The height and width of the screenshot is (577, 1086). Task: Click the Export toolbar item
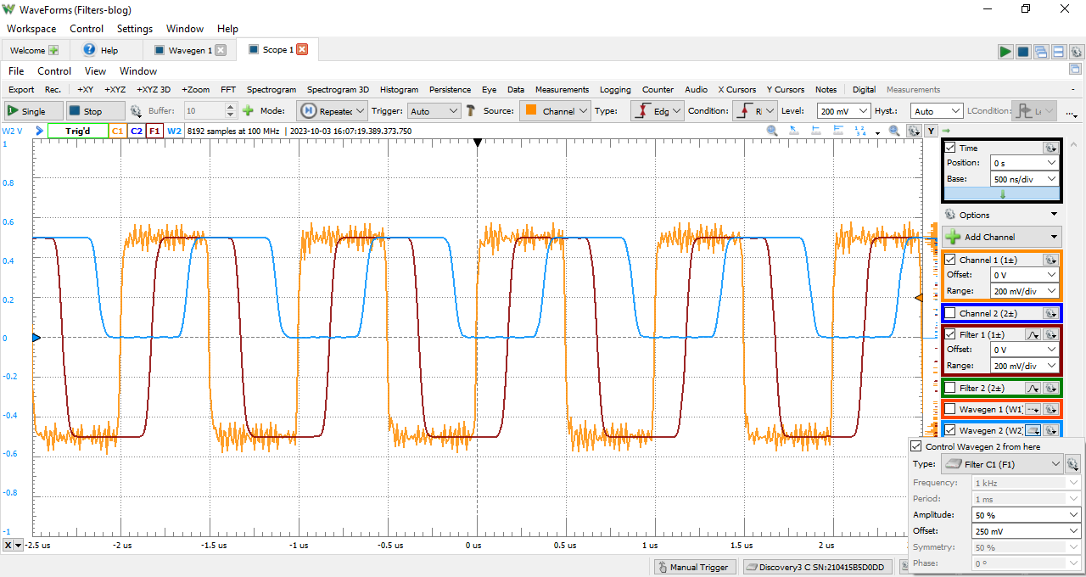tap(20, 89)
